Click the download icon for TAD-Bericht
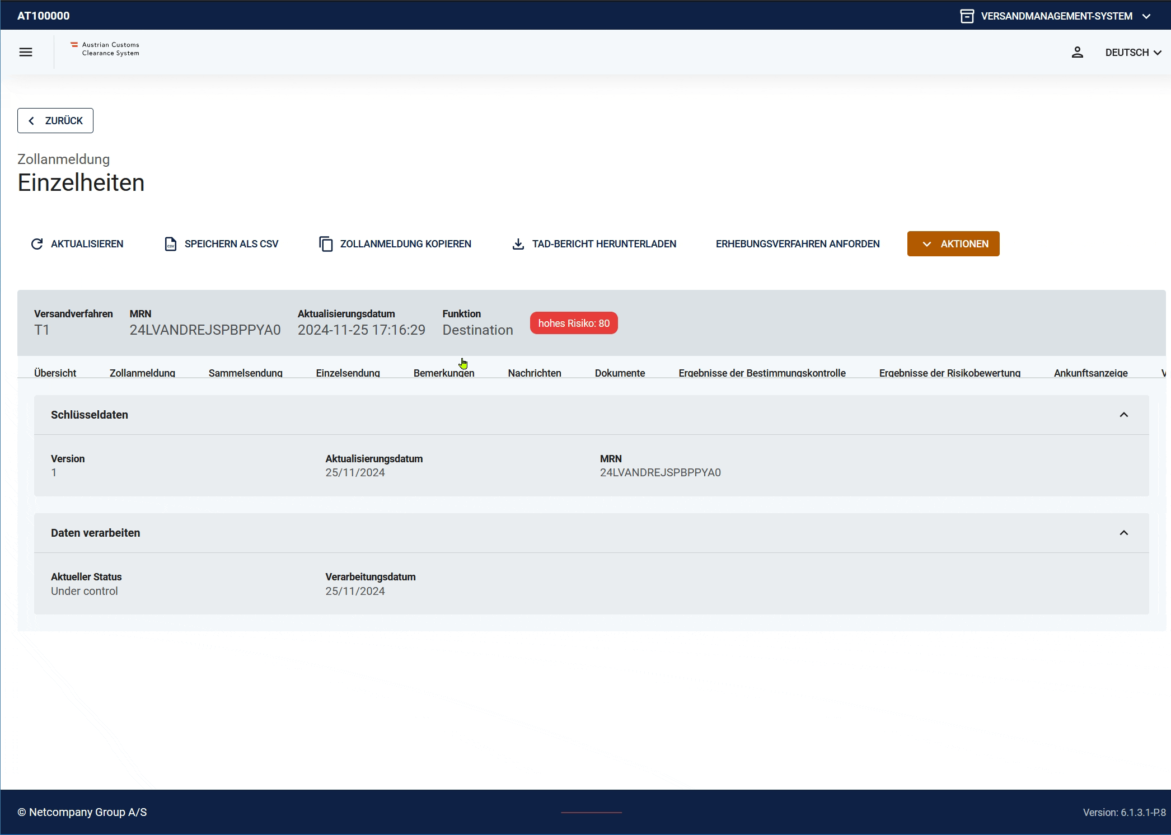 [518, 244]
